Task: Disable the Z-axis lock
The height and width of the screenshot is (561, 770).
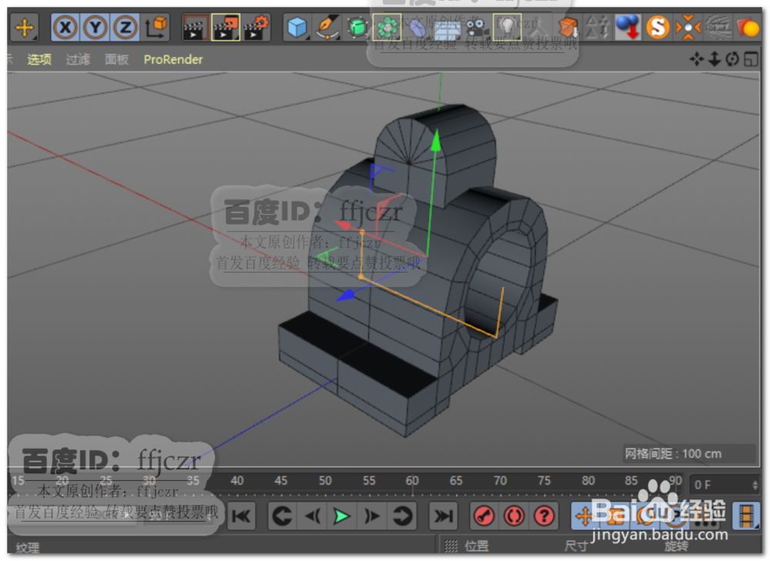Action: tap(123, 28)
